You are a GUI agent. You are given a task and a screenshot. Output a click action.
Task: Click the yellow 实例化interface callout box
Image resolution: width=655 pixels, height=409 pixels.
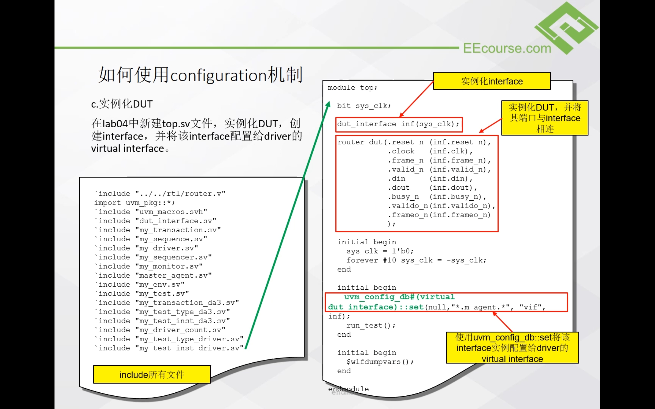click(492, 81)
